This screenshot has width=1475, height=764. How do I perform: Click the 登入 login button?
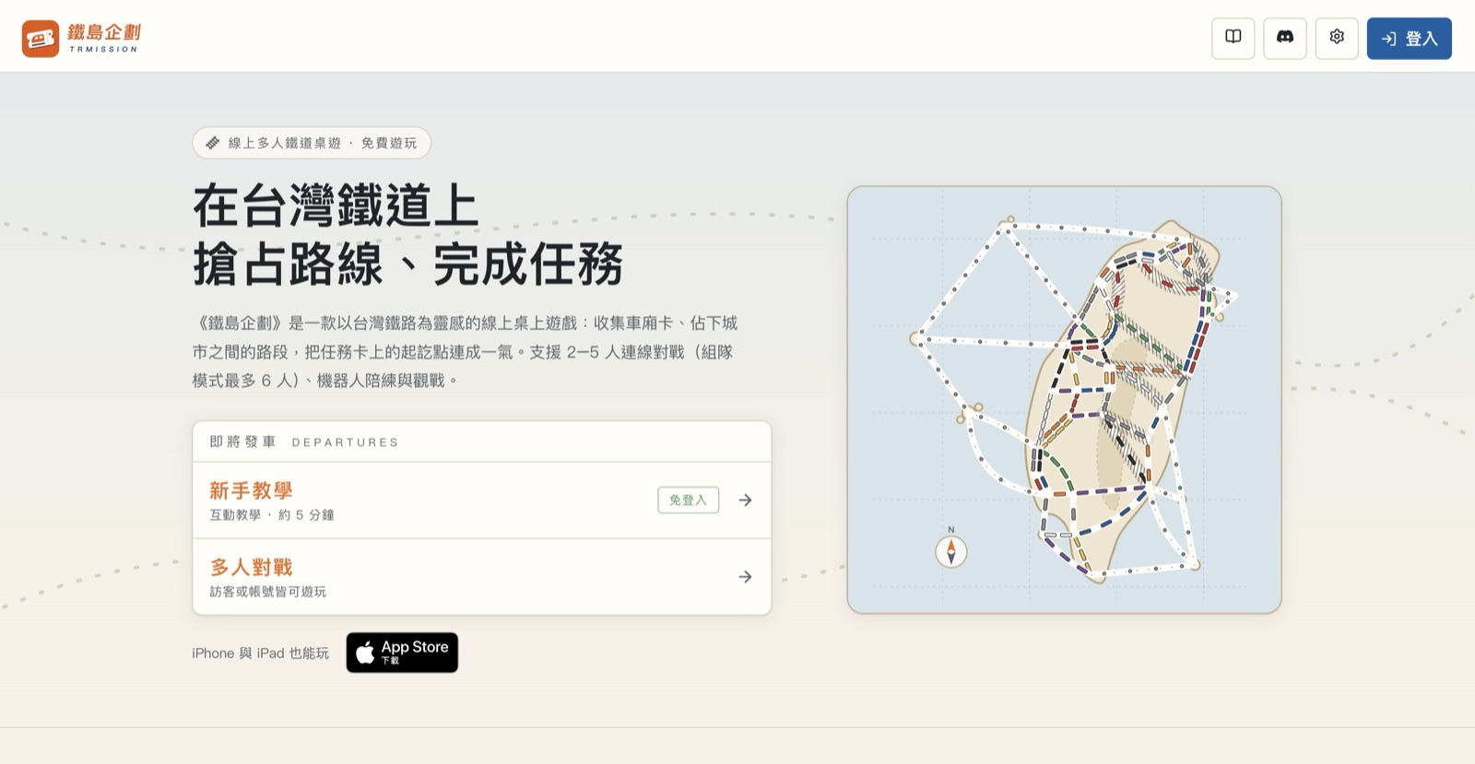pyautogui.click(x=1409, y=39)
